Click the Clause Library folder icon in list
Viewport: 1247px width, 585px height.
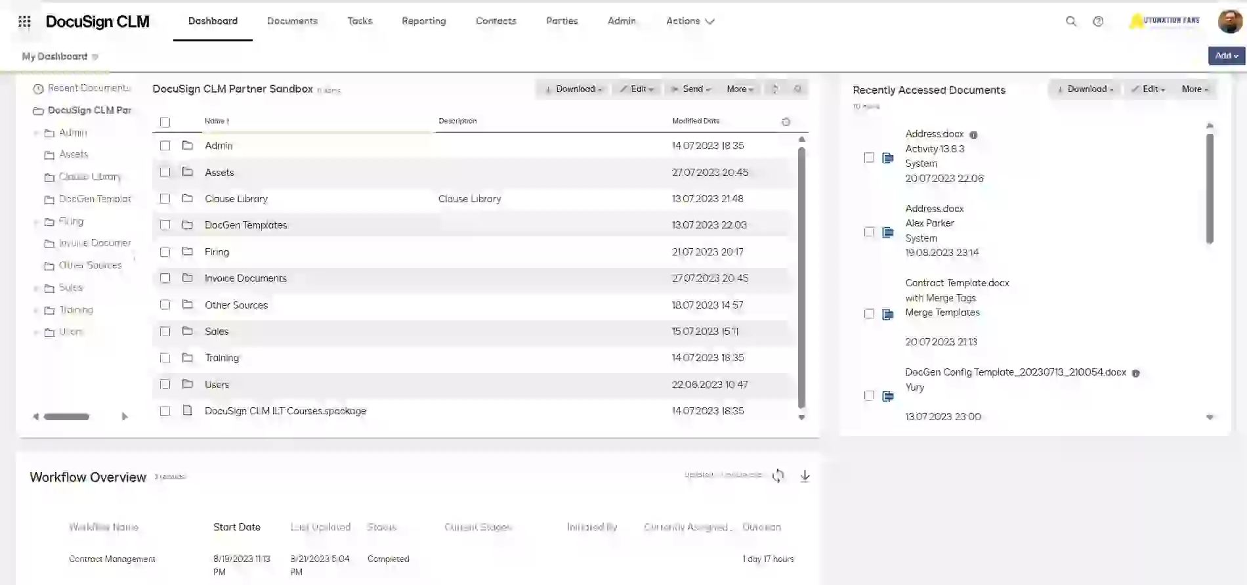pos(187,198)
